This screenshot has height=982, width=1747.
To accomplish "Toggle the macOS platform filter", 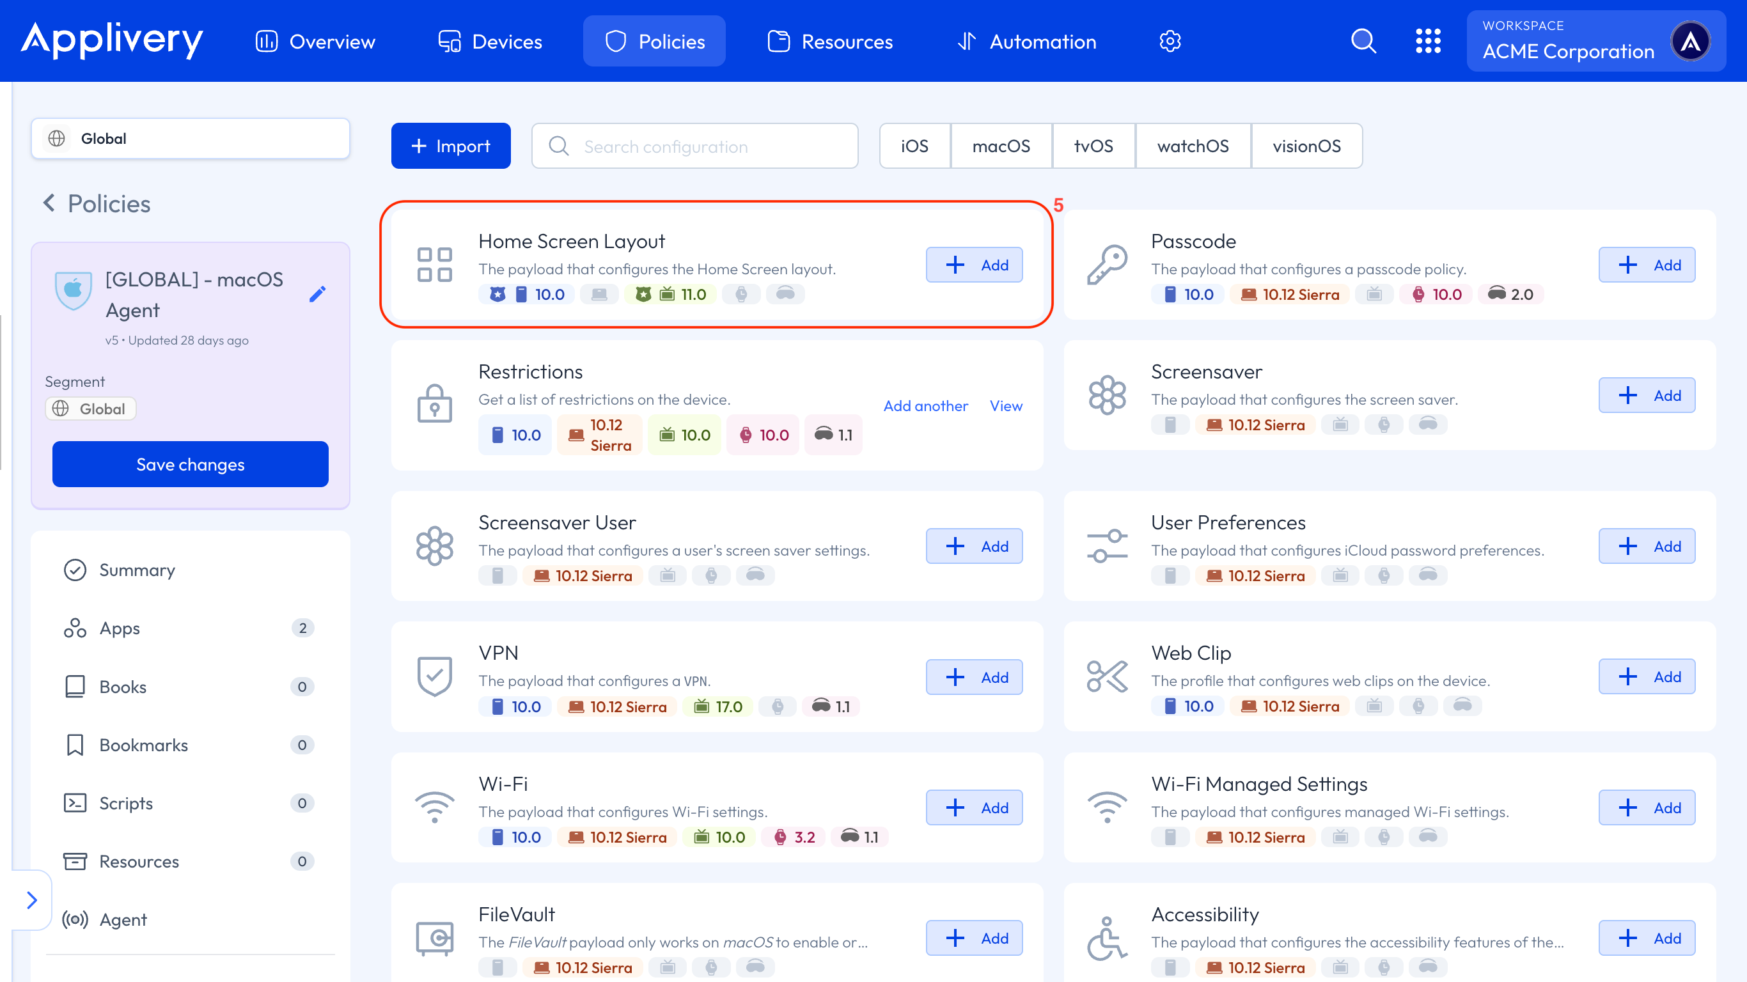I will coord(1001,146).
